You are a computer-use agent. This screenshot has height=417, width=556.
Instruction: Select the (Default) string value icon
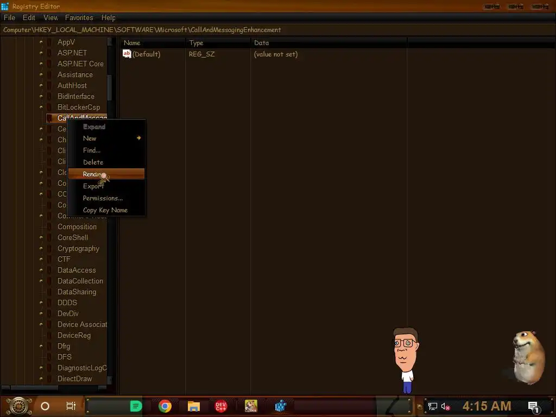[x=127, y=54]
